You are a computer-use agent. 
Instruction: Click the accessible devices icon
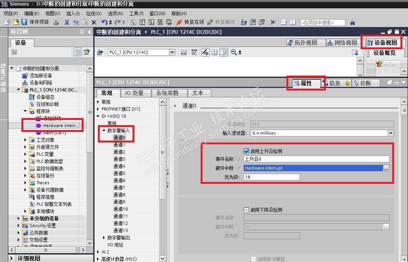click(x=244, y=22)
